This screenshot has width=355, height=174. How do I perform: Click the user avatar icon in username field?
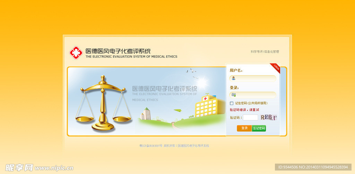coord(233,79)
